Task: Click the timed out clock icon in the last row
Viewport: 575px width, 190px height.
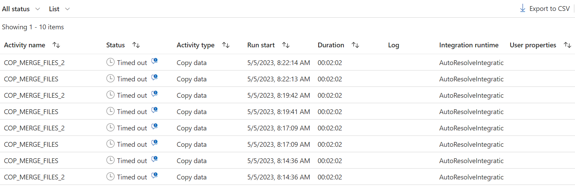Action: (110, 176)
